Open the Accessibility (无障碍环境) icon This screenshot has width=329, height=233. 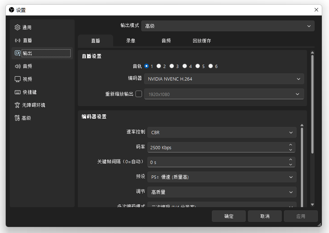(x=17, y=105)
